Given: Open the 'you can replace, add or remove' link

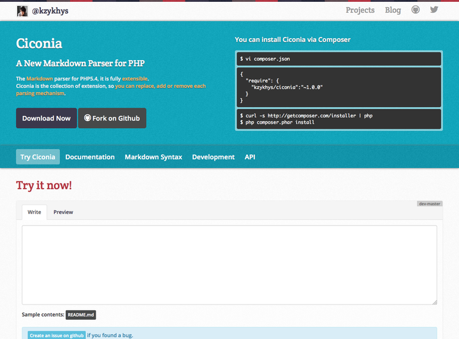Looking at the screenshot, I should click(111, 89).
